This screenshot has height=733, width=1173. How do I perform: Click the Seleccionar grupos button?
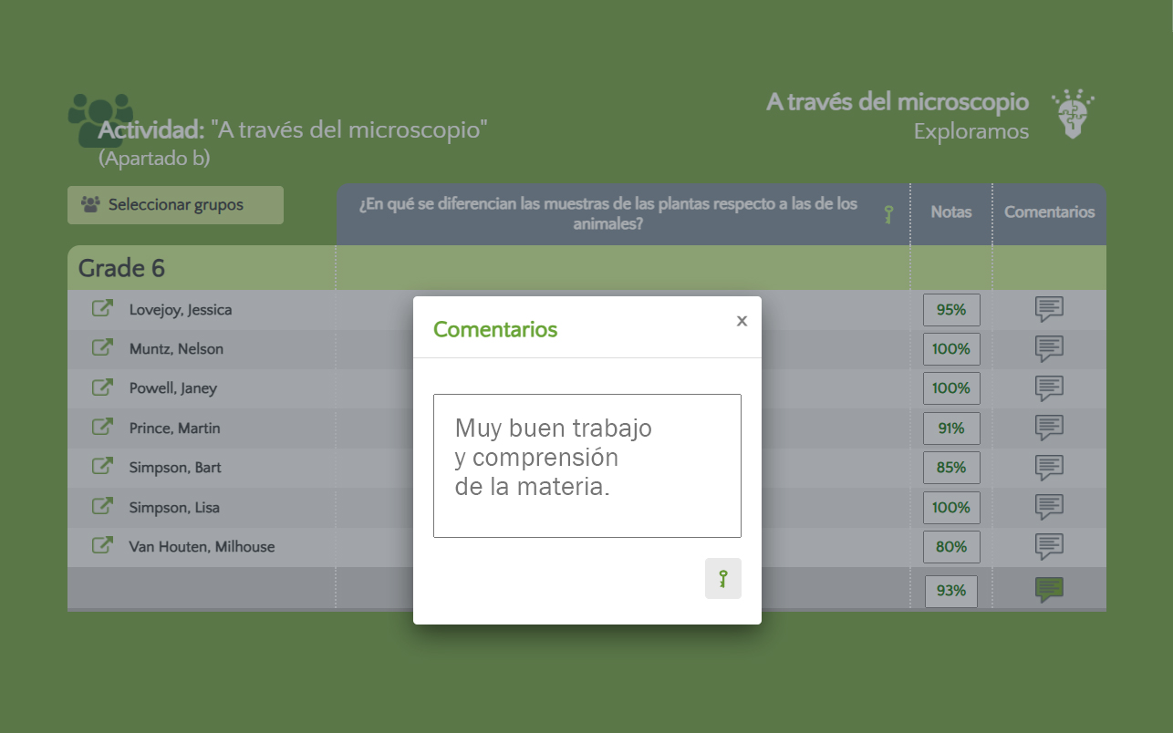click(175, 205)
